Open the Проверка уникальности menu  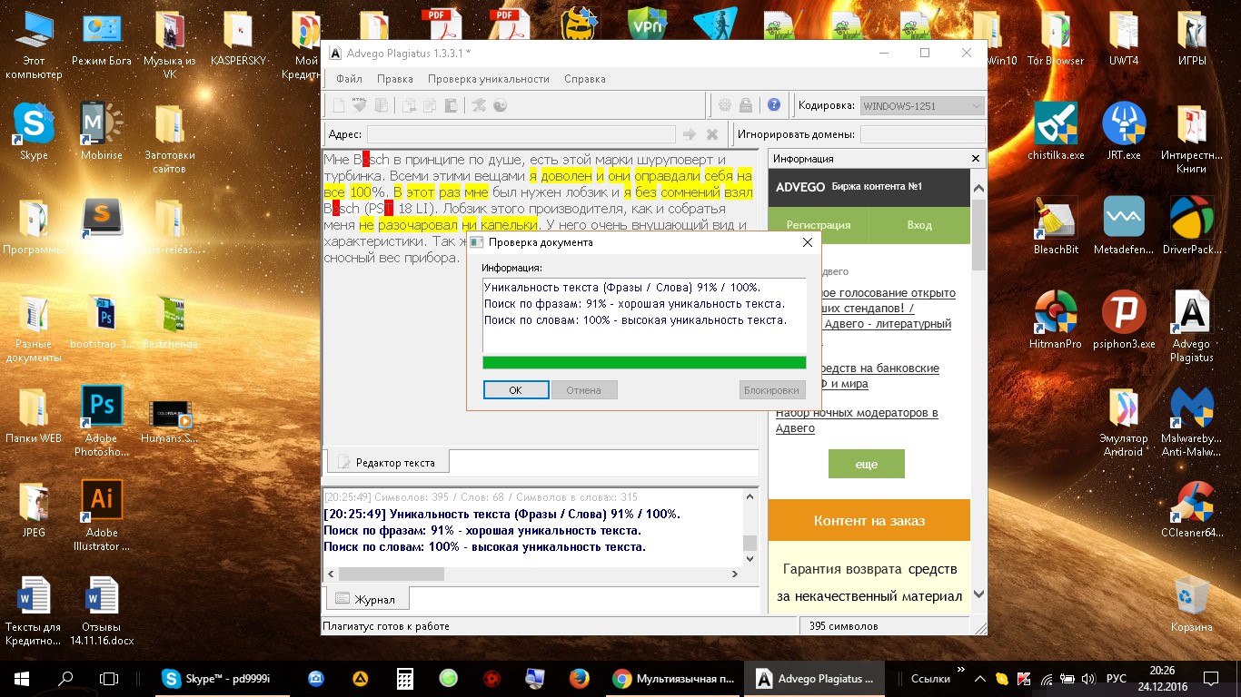[489, 79]
